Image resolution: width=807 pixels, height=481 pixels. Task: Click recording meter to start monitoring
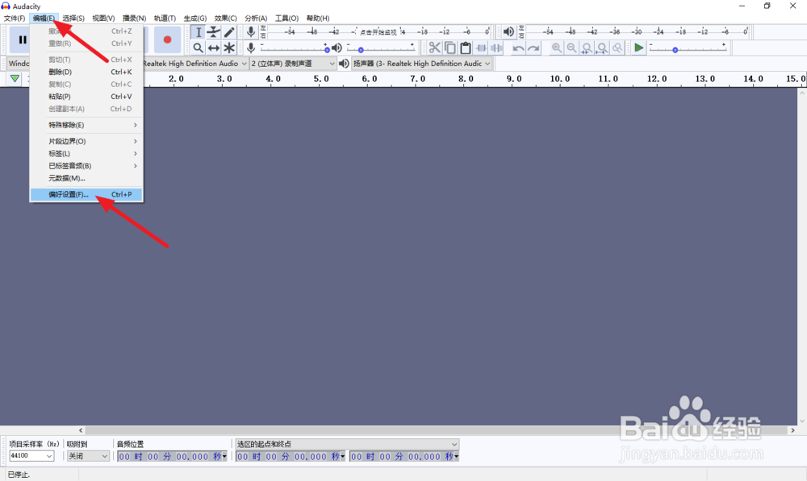pos(378,32)
